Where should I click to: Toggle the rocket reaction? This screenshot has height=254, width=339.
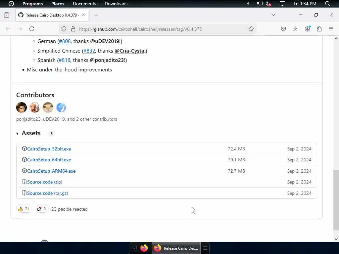point(41,209)
